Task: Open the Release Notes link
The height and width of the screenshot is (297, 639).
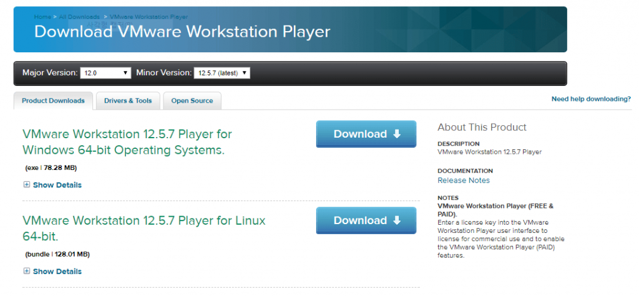Action: tap(464, 181)
